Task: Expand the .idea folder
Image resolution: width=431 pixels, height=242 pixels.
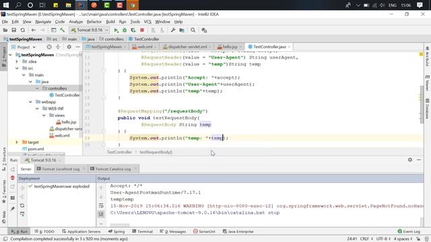Action: 17,61
